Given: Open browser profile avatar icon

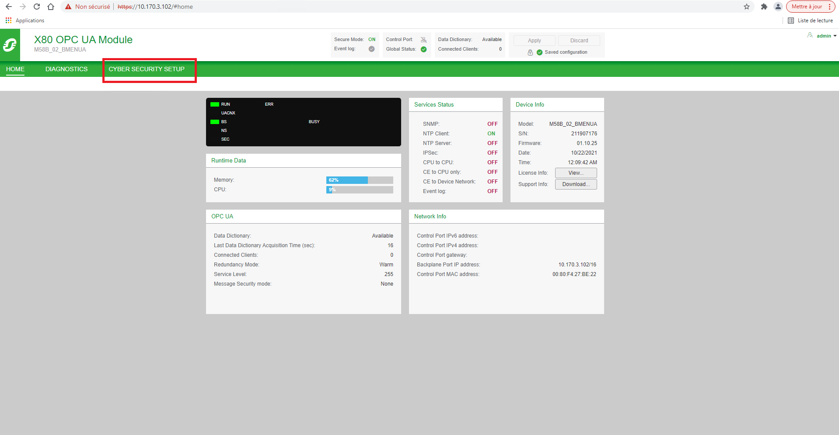Looking at the screenshot, I should click(778, 7).
